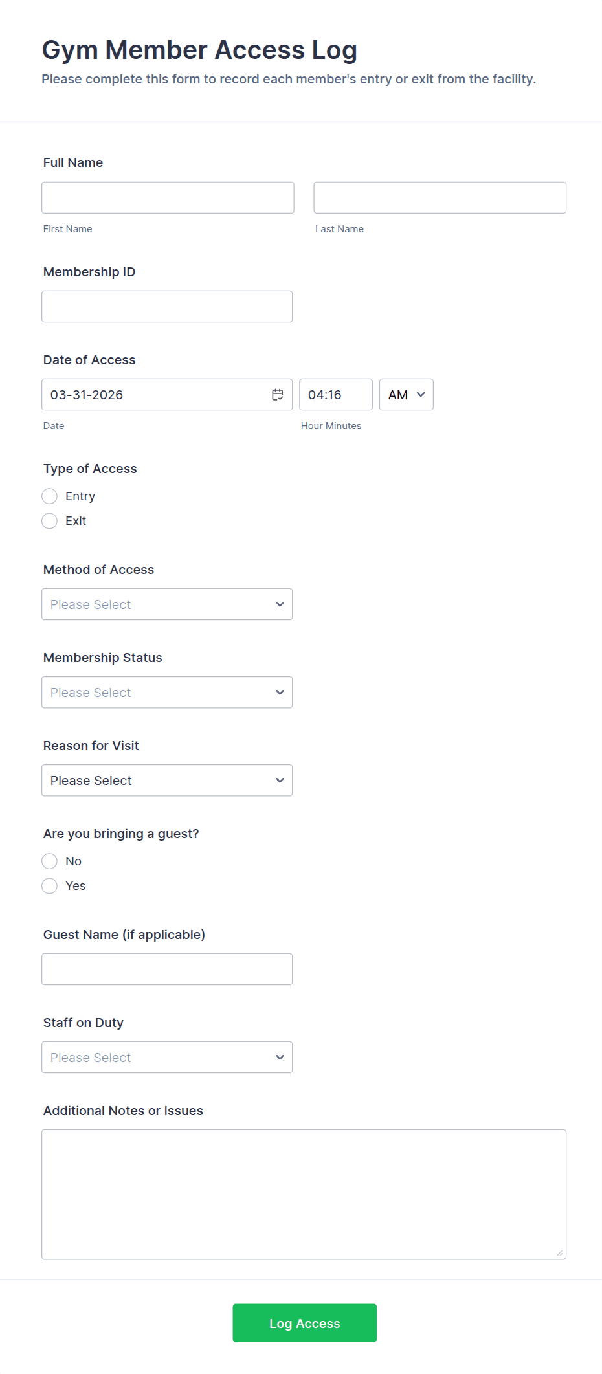Expand the Staff on Duty dropdown

[166, 1058]
